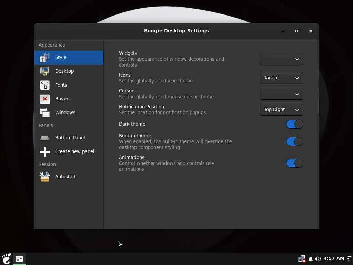Close the Budgie Desktop Settings window
Viewport: 353px width, 265px height.
(x=311, y=31)
